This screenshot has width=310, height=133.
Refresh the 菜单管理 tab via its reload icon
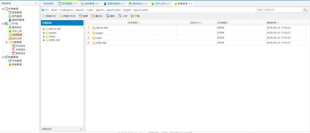(x=73, y=3)
